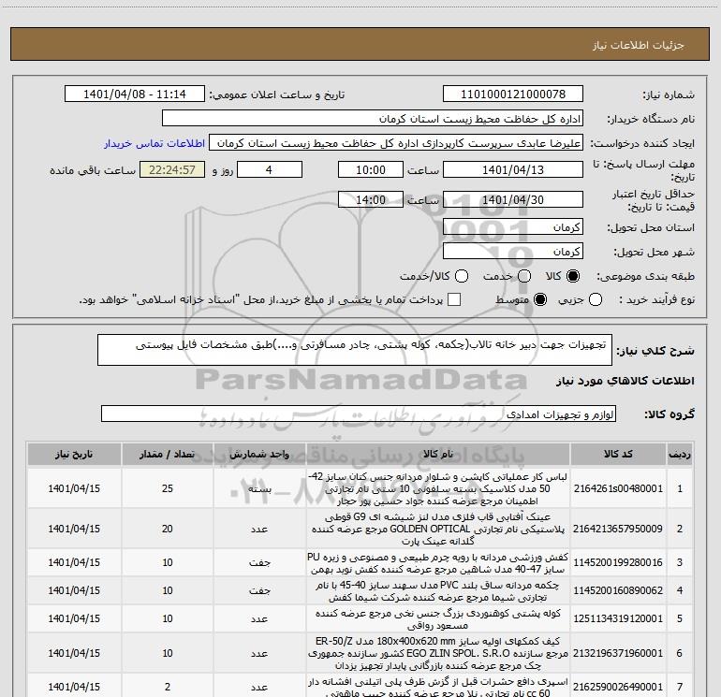Click the GOLDEN OPTICAL sunglasses item name
The width and height of the screenshot is (721, 697).
pyautogui.click(x=438, y=529)
